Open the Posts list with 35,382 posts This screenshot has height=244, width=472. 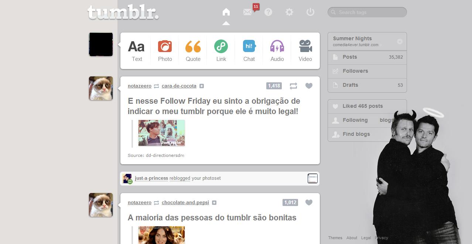(x=367, y=57)
